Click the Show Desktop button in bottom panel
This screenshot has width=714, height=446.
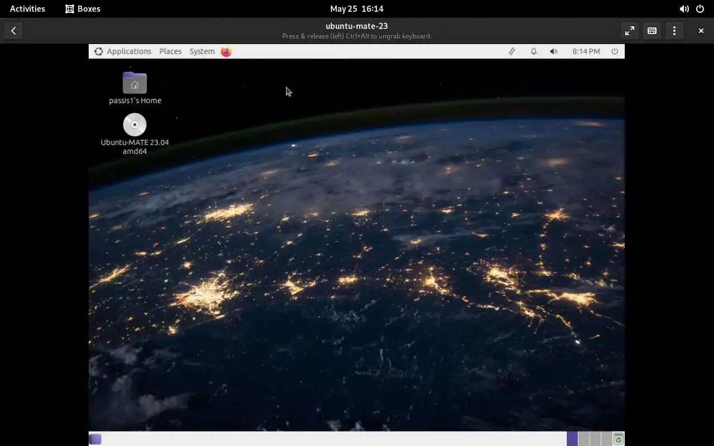click(x=95, y=439)
